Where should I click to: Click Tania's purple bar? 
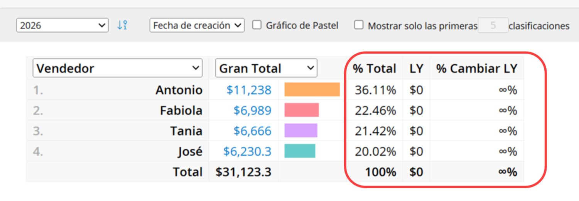(x=301, y=131)
